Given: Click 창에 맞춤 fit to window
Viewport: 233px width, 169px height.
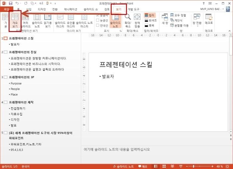Looking at the screenshot, I should pyautogui.click(x=137, y=21).
